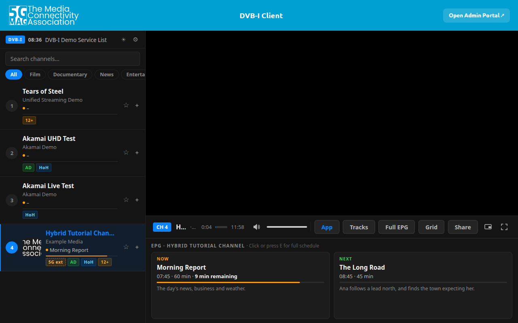518x323 pixels.
Task: Click the 5G MAG logo
Action: (44, 15)
